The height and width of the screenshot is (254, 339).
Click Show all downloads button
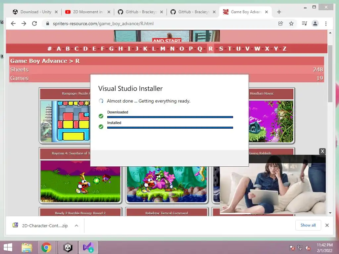tap(308, 225)
